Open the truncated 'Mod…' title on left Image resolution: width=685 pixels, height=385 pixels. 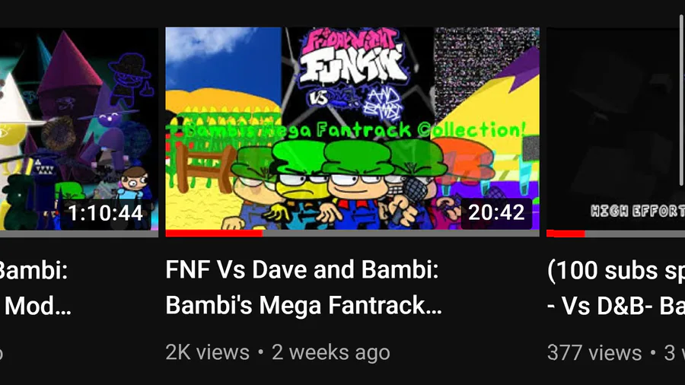pyautogui.click(x=37, y=306)
